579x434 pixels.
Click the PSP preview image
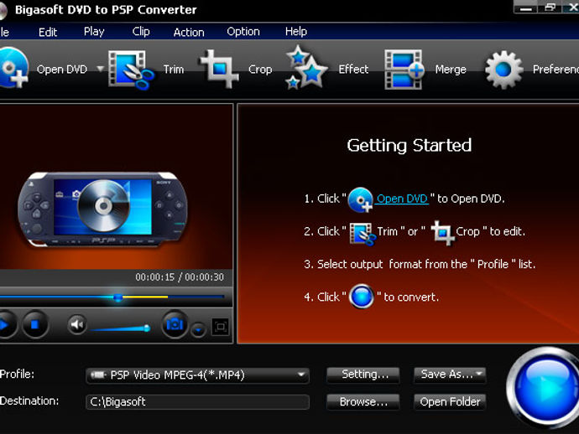tap(102, 209)
